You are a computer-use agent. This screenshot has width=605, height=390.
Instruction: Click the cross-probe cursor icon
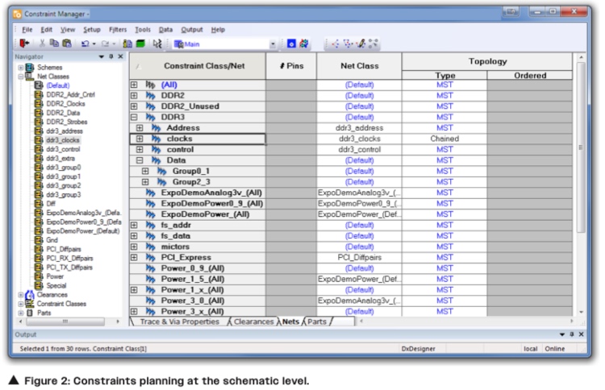pos(156,44)
